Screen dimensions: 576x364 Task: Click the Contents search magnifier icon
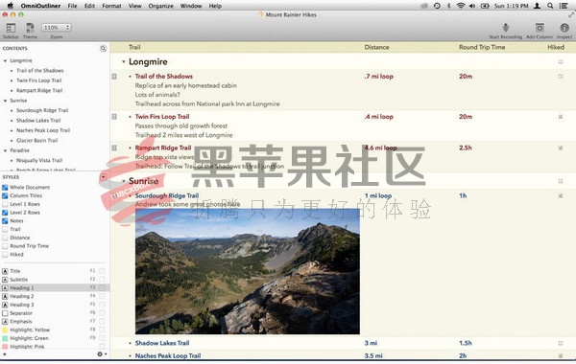click(x=104, y=49)
